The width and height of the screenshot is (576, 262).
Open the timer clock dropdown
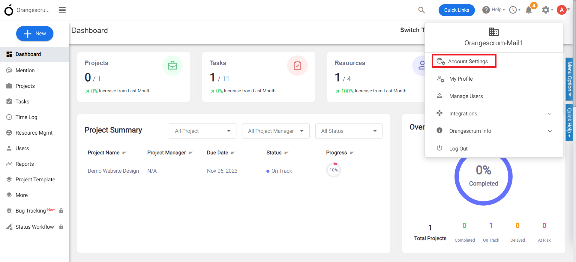515,10
